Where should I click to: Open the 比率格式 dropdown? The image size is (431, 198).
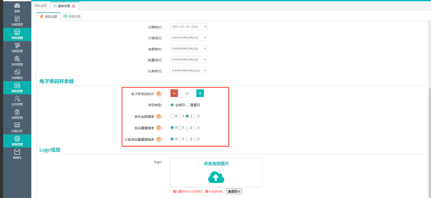[189, 70]
